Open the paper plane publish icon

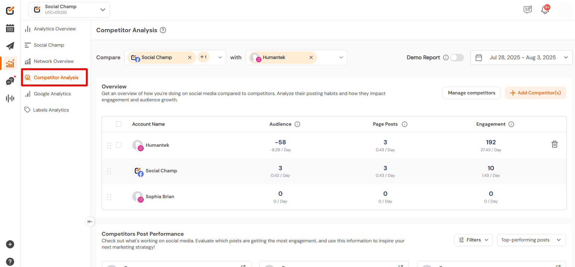tap(10, 46)
